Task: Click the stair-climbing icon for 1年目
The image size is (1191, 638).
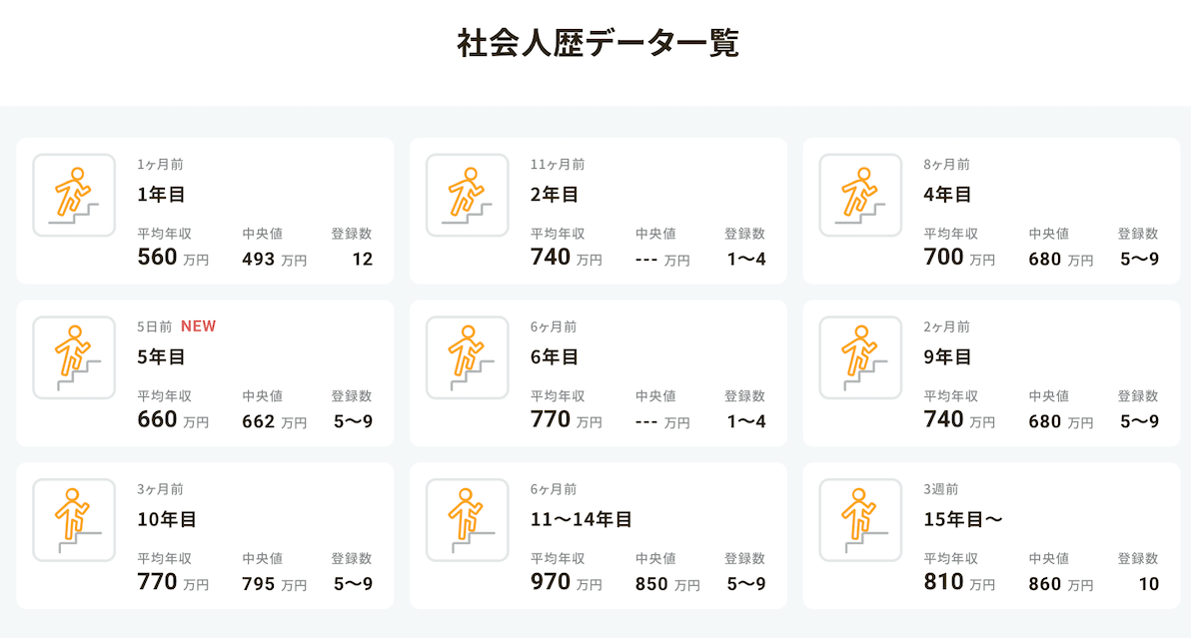Action: 74,195
